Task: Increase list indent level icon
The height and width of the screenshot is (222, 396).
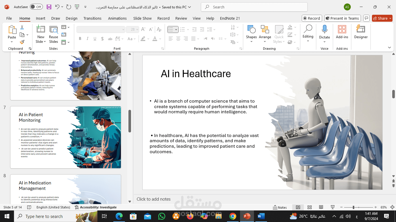Action: tap(202, 29)
